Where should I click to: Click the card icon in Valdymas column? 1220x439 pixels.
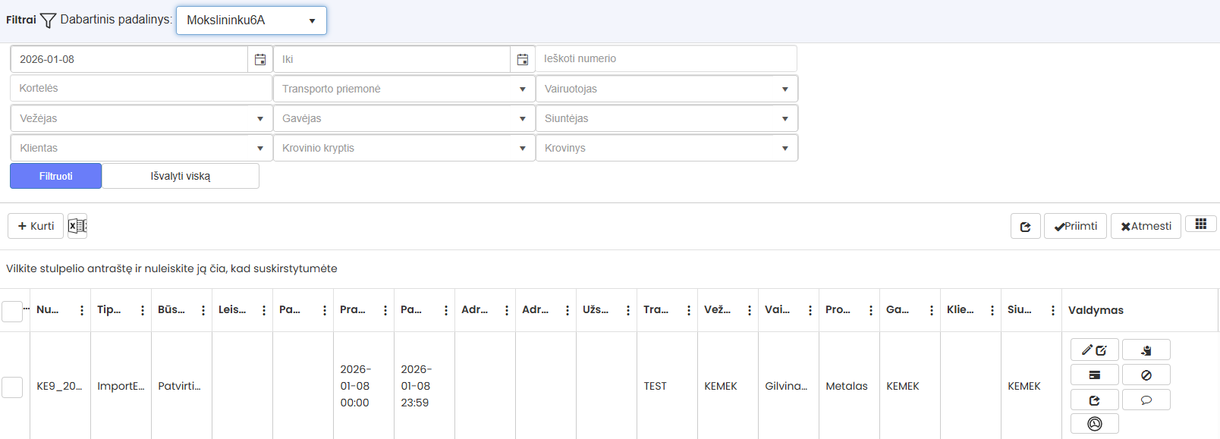point(1094,375)
